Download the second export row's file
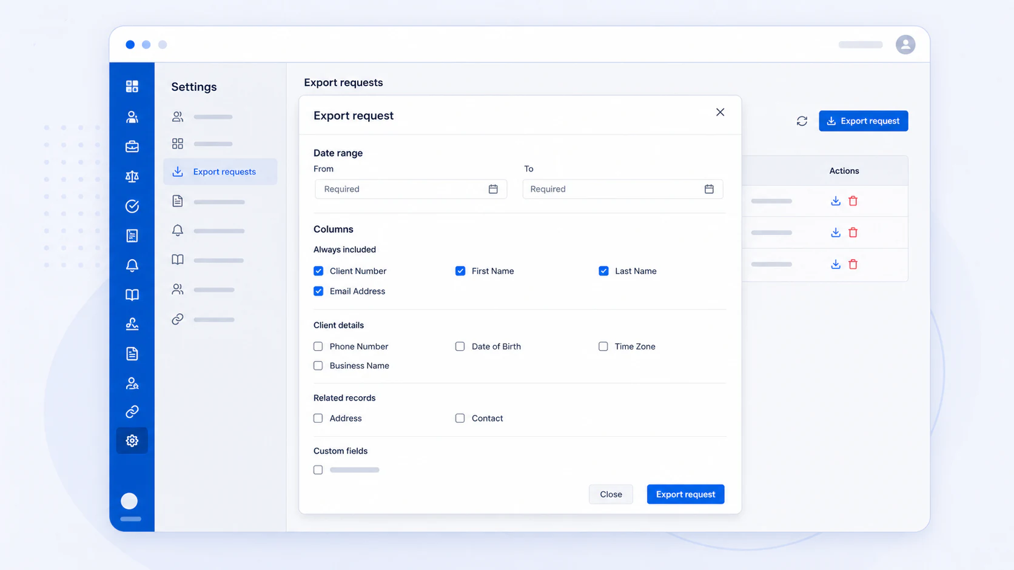 835,233
